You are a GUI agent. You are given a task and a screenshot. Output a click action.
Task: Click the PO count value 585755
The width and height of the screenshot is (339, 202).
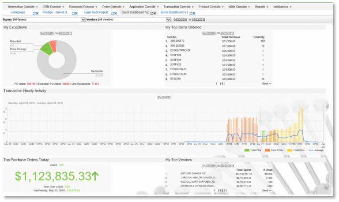click(x=31, y=84)
